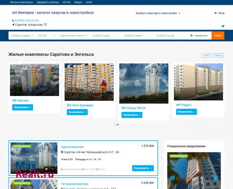Open the Четырехкомнатная listing title
The width and height of the screenshot is (233, 189).
(x=75, y=184)
